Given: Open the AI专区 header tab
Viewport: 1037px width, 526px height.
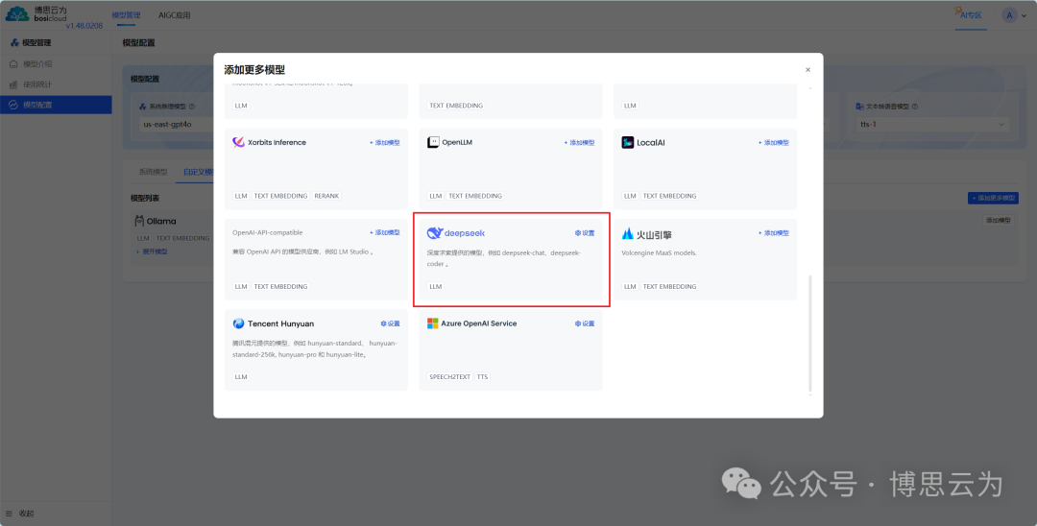Looking at the screenshot, I should pyautogui.click(x=972, y=14).
